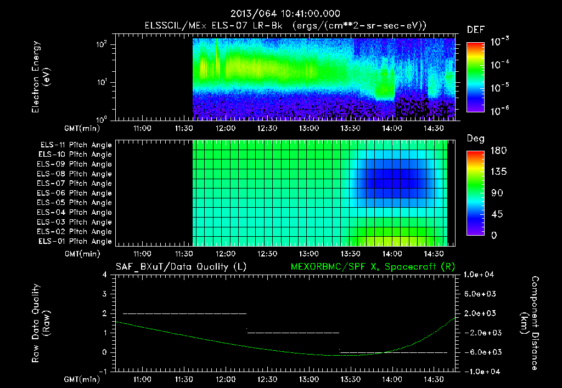Click the data quality tick value -1

pos(103,372)
